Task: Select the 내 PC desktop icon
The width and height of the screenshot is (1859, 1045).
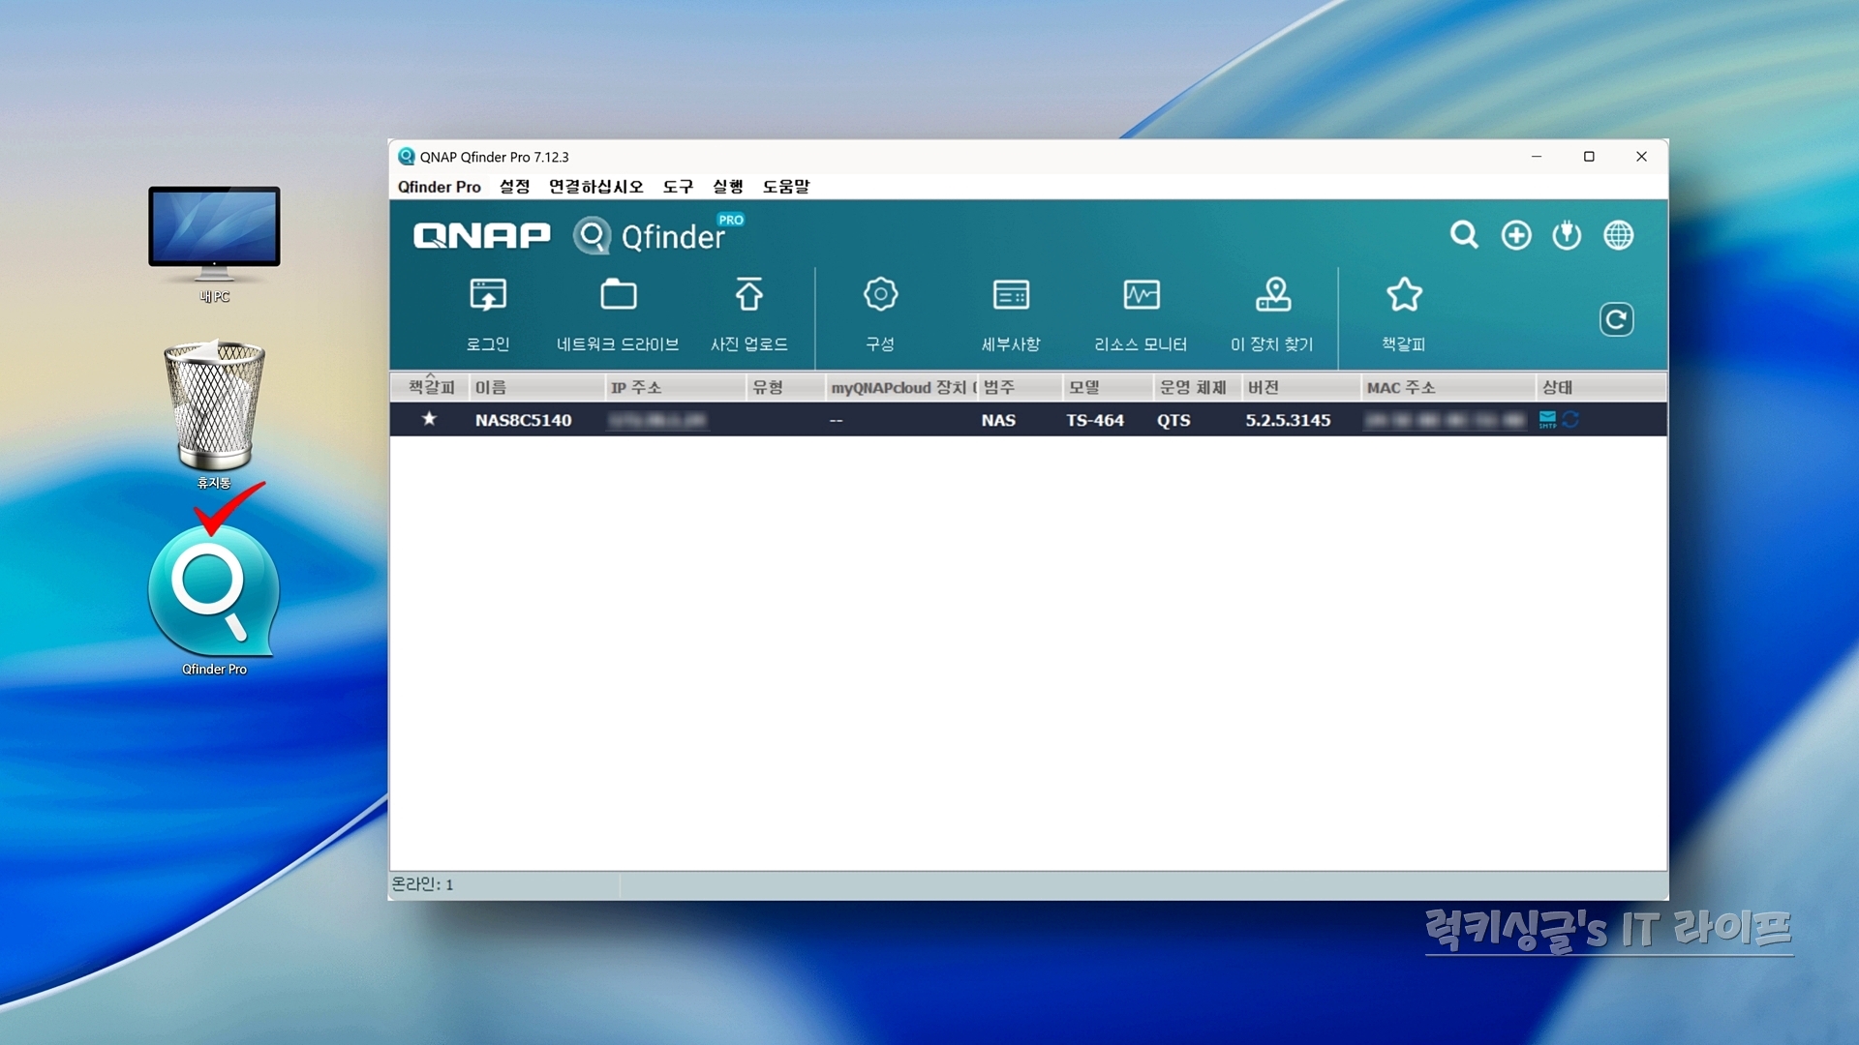Action: (x=214, y=245)
